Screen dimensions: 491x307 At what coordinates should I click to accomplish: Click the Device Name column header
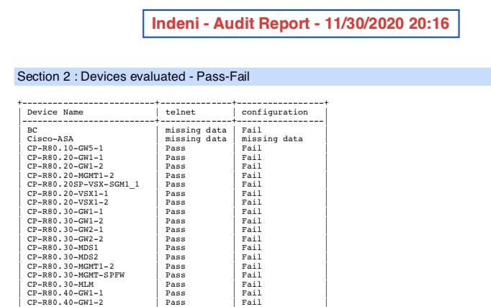(x=55, y=112)
